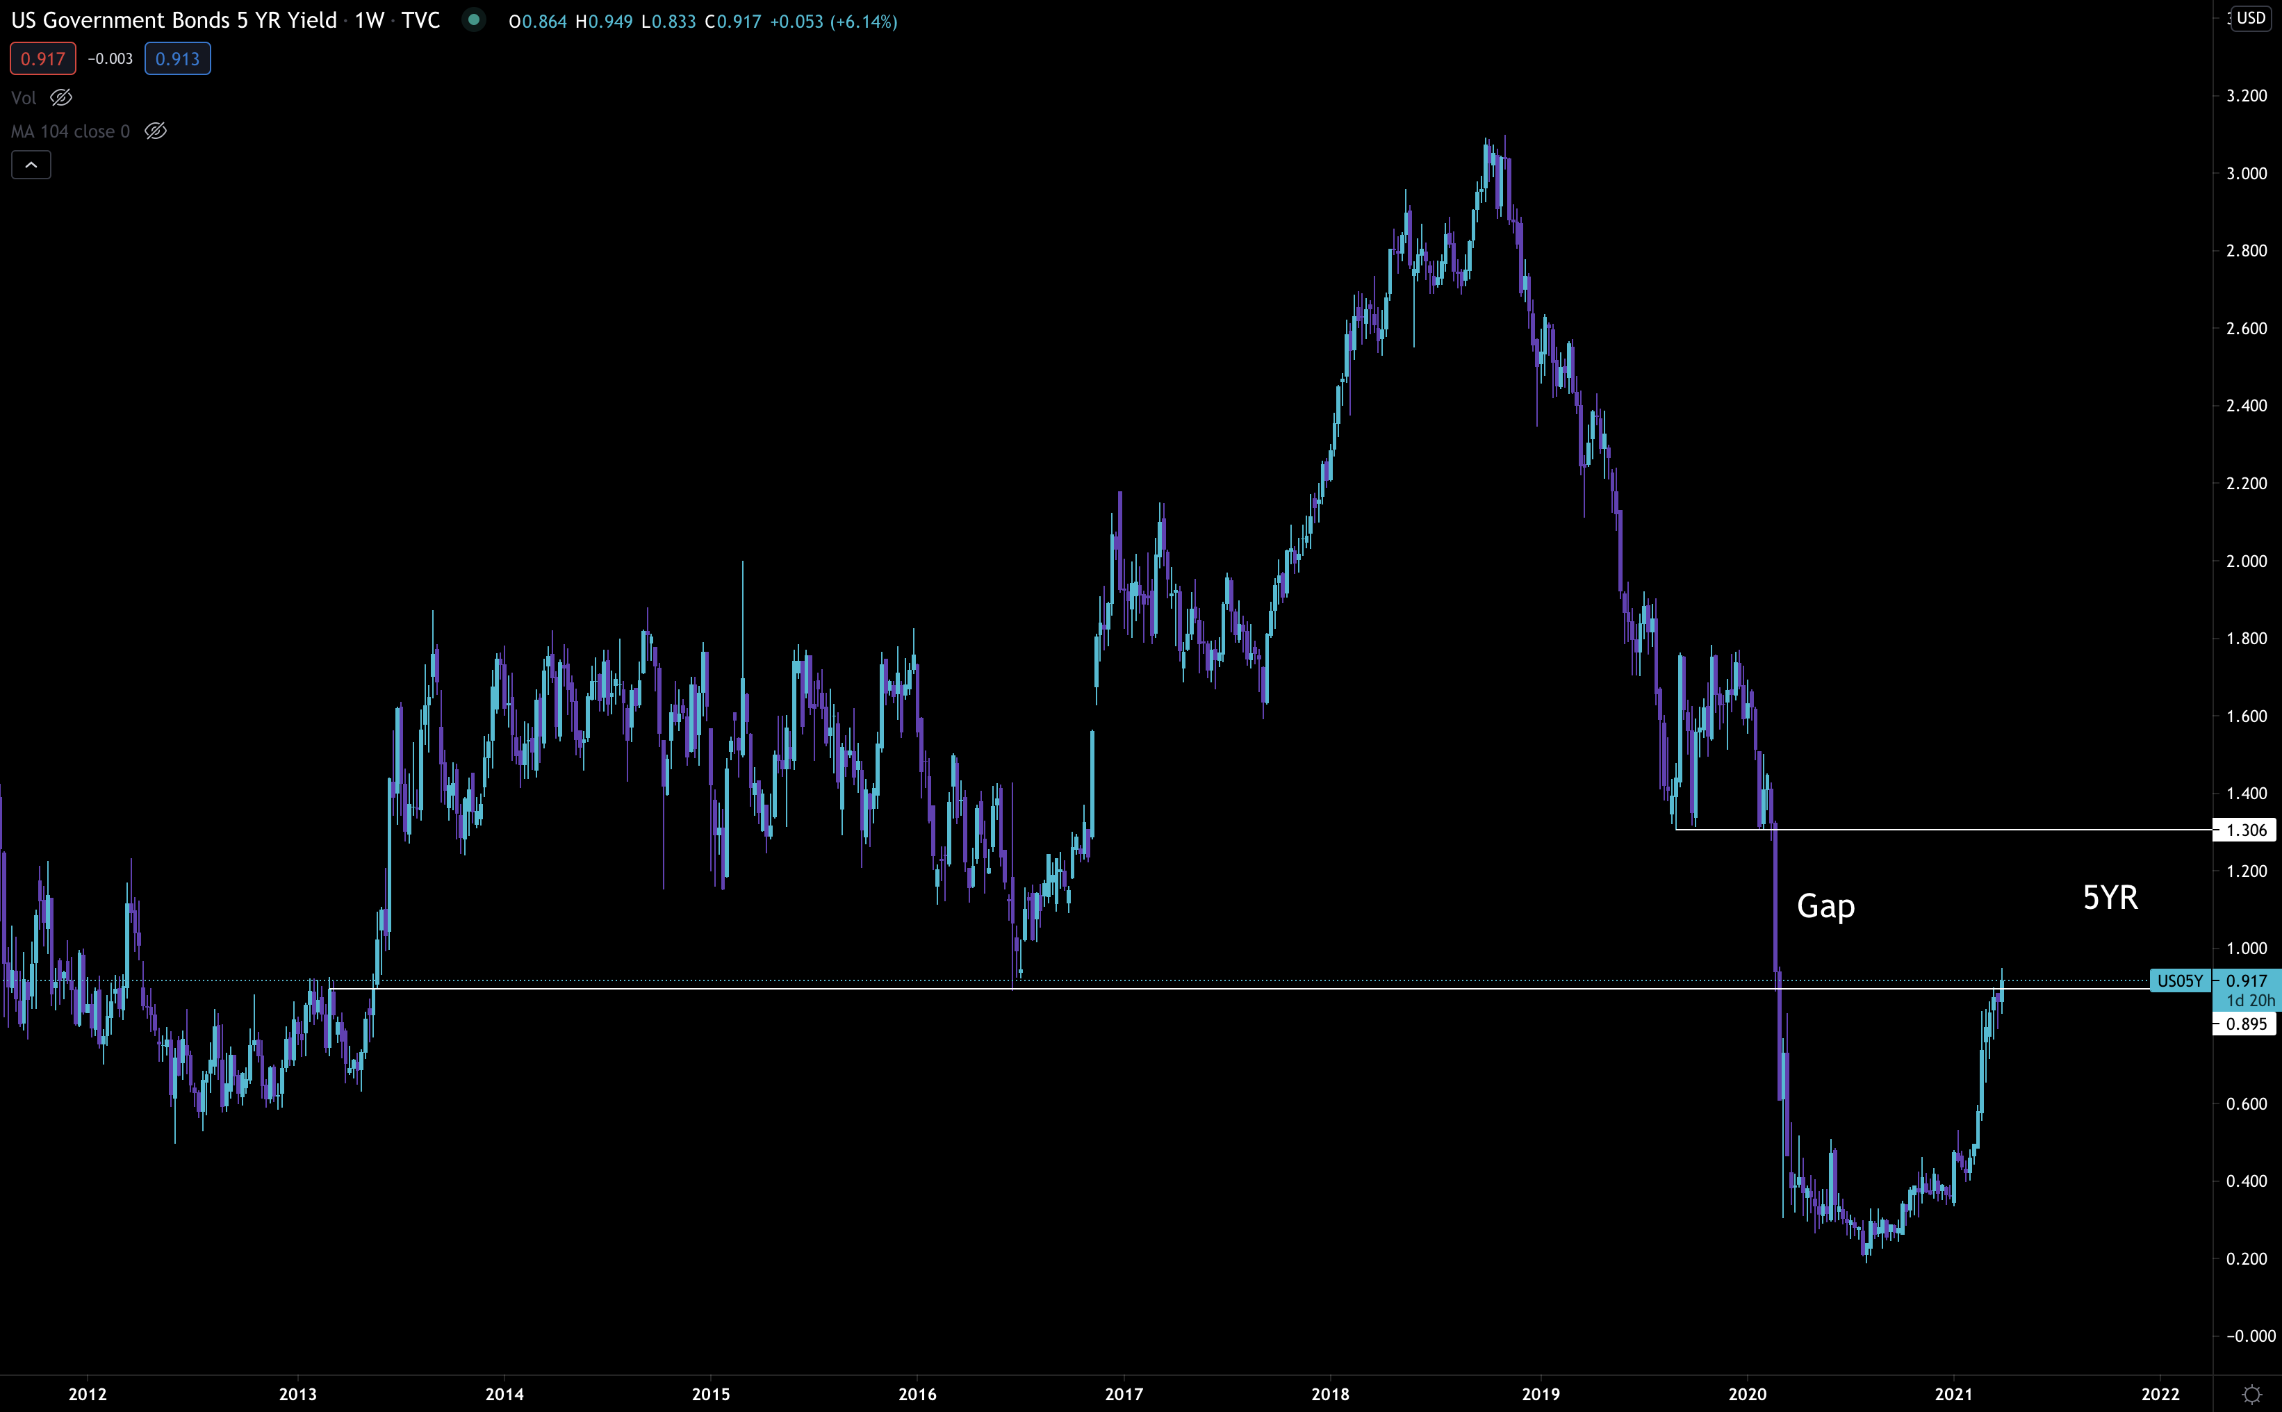Screen dimensions: 2282x1412
Task: Click the green market status dot
Action: click(x=473, y=19)
